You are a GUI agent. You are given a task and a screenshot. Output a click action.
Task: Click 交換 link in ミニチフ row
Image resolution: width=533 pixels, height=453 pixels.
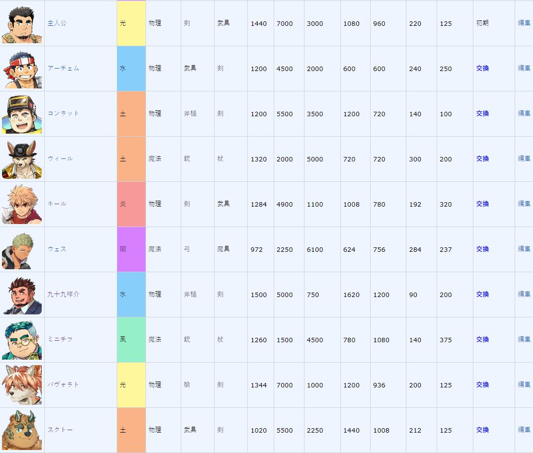pyautogui.click(x=482, y=339)
